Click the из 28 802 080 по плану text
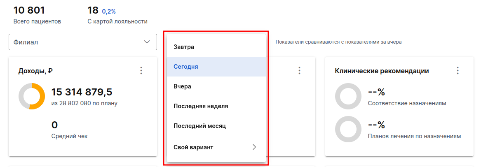481x167 pixels. click(84, 103)
